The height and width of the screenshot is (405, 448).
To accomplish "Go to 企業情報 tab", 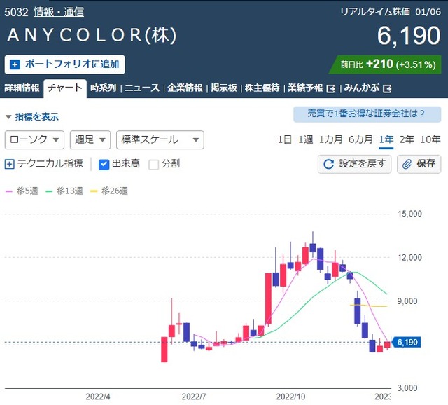I will pyautogui.click(x=185, y=88).
